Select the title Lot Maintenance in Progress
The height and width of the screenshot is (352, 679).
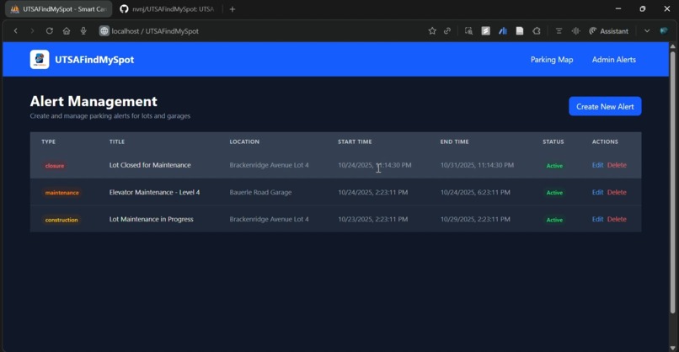pyautogui.click(x=151, y=219)
